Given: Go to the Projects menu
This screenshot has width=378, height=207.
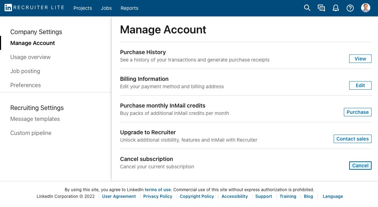Looking at the screenshot, I should click(x=83, y=8).
